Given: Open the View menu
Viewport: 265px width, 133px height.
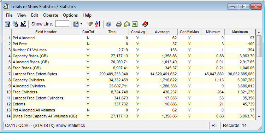Looking at the screenshot, I should 22,15.
